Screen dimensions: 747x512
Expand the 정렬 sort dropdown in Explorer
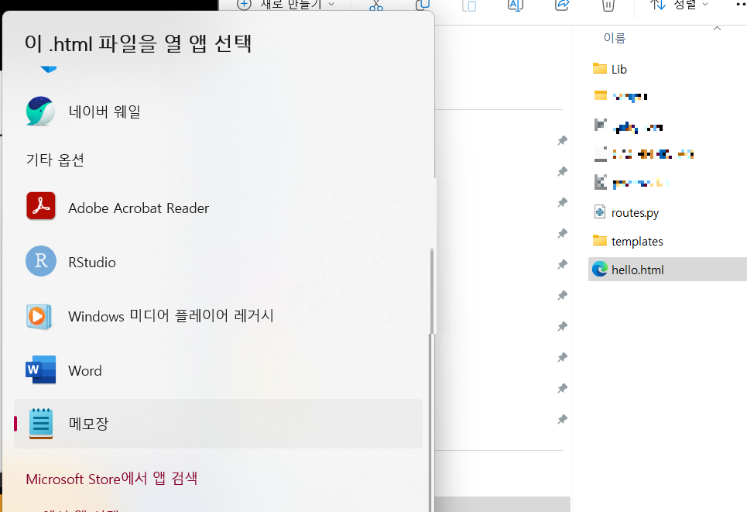click(679, 5)
